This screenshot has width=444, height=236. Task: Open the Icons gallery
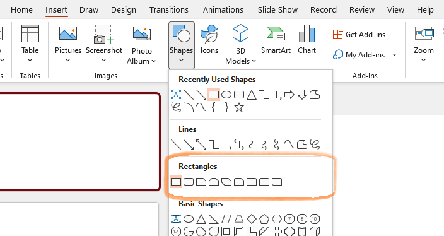(209, 40)
